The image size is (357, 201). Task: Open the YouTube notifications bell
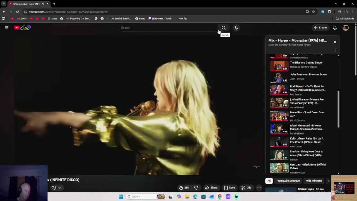pos(335,28)
